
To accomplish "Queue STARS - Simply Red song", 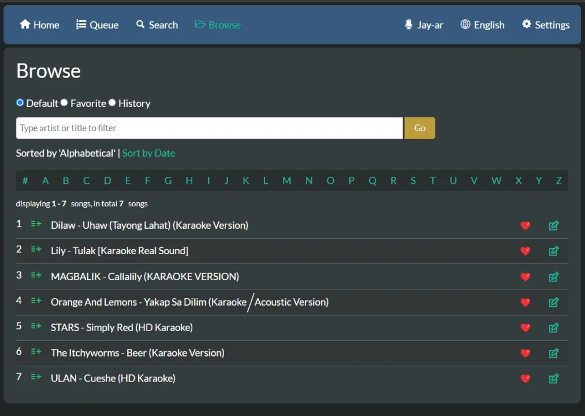I will tap(36, 326).
